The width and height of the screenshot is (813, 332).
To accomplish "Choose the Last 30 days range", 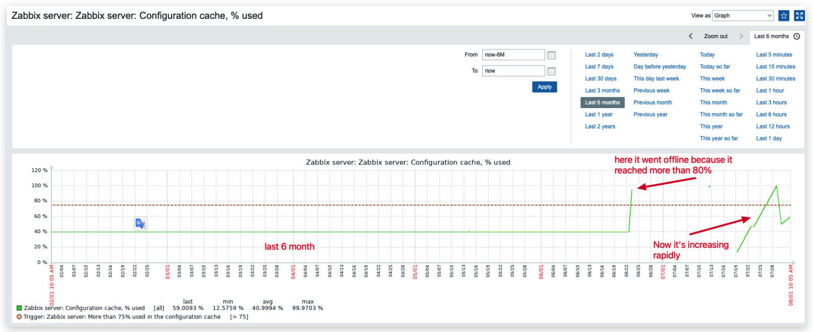I will [x=600, y=79].
